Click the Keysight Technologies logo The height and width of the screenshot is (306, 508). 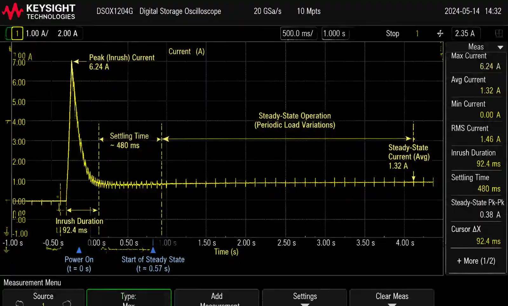[x=39, y=11]
